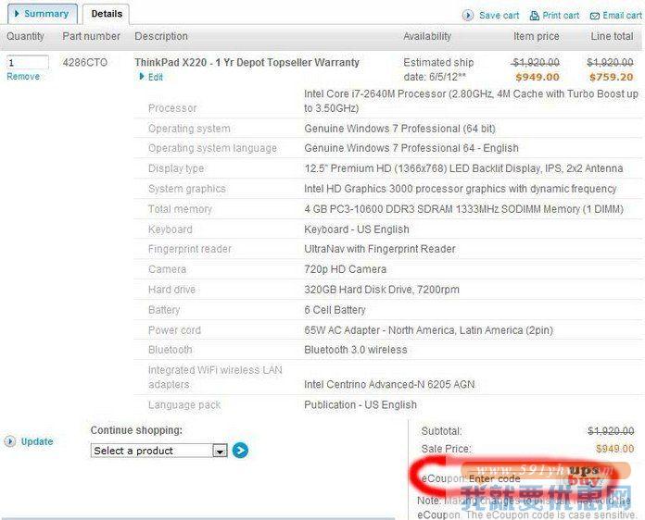Open the Select a product dropdown
The height and width of the screenshot is (520, 645).
tap(158, 451)
